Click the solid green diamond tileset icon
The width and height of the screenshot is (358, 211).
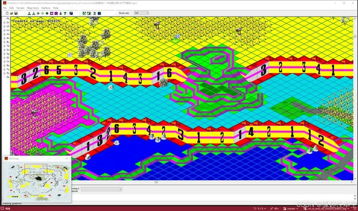point(47,13)
